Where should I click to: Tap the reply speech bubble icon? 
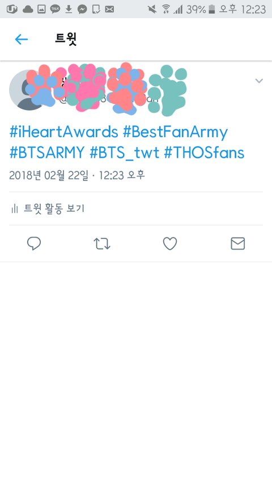[34, 243]
